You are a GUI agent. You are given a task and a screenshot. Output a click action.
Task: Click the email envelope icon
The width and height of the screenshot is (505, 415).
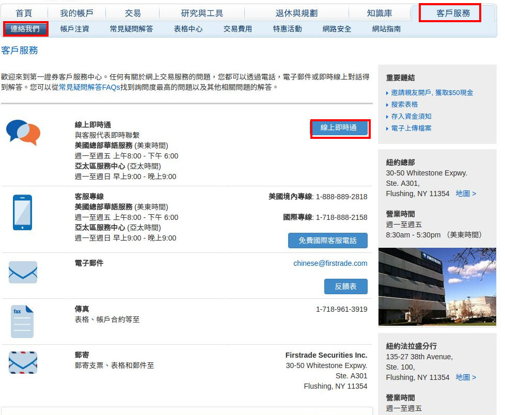23,273
